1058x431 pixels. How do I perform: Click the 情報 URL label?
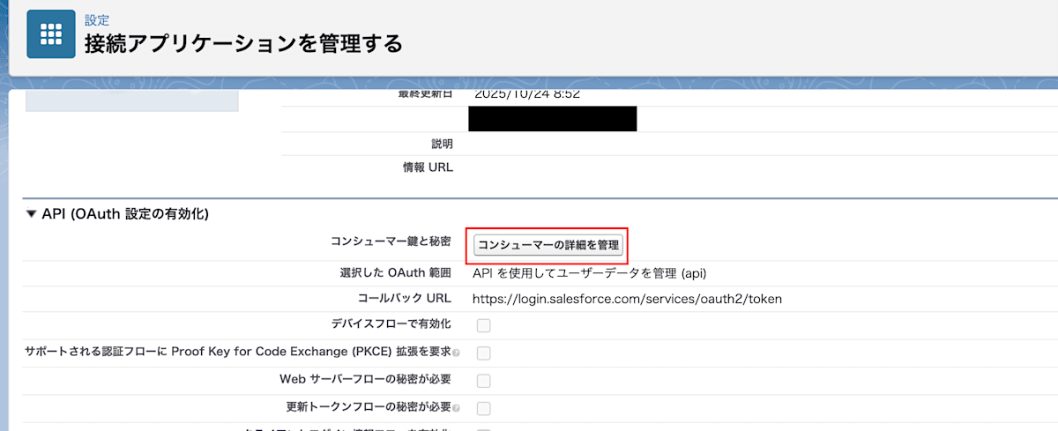428,167
